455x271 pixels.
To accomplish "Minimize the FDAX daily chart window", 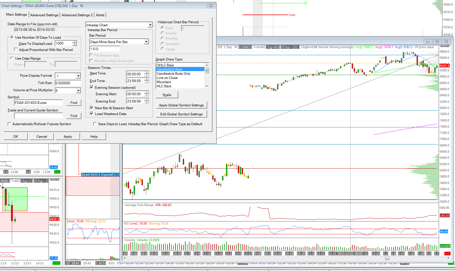I will [x=428, y=41].
